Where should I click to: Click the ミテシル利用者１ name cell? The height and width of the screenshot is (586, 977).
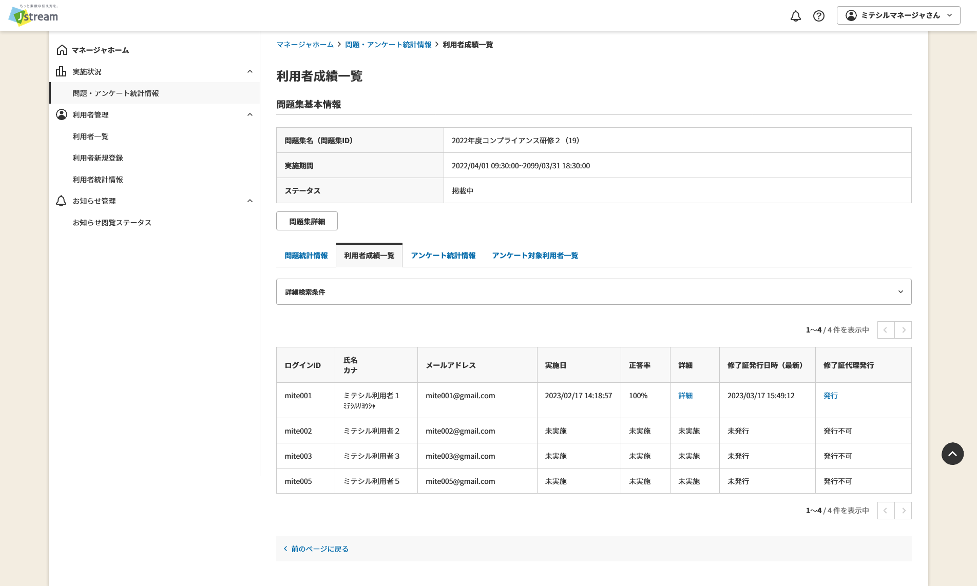376,400
